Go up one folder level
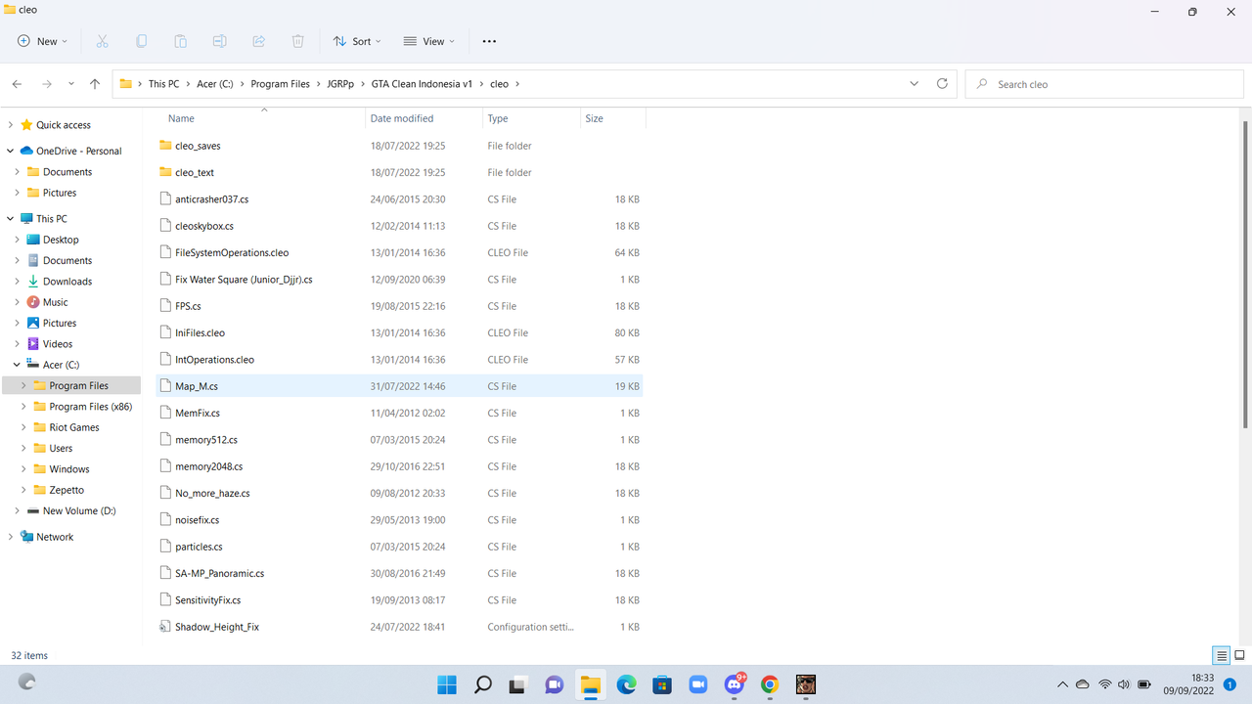 pyautogui.click(x=95, y=84)
